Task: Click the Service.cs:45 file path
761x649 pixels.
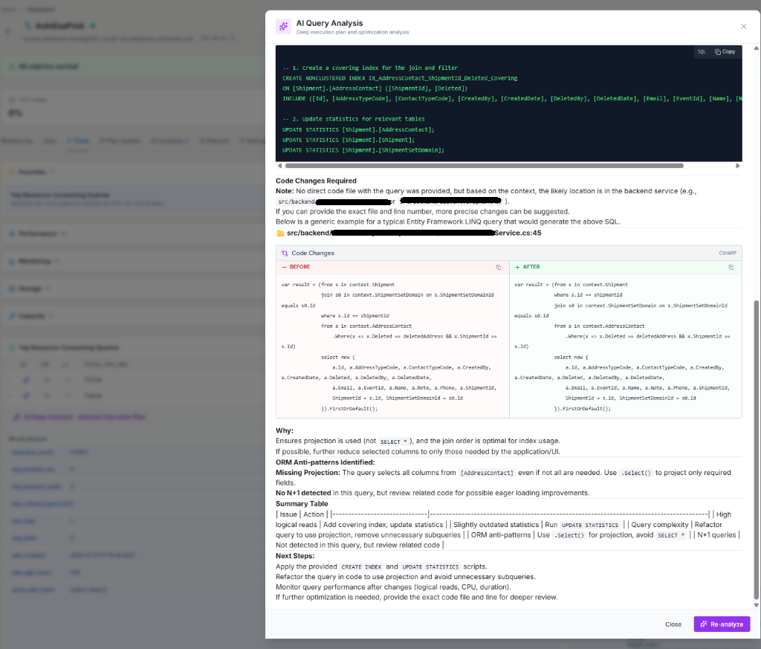Action: pyautogui.click(x=409, y=233)
